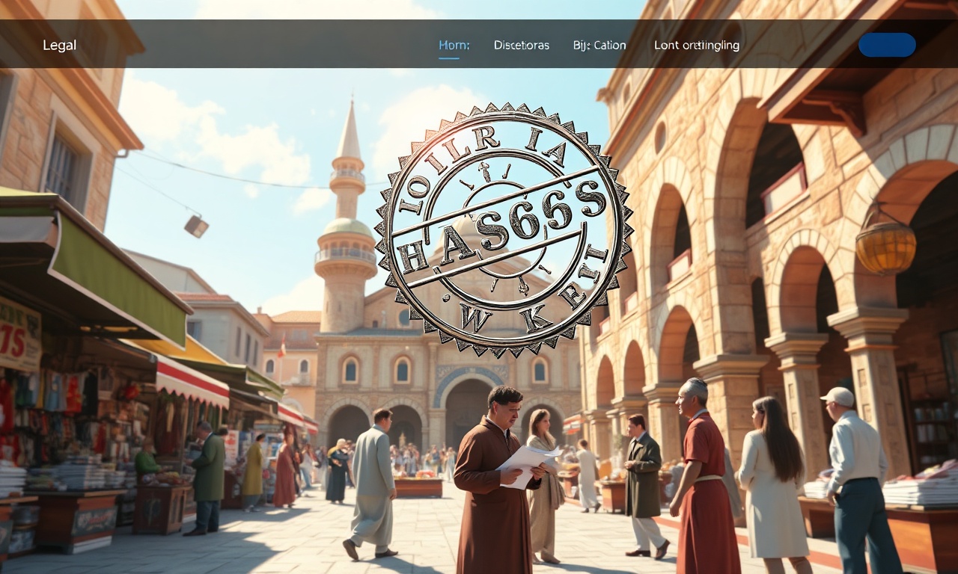This screenshot has height=574, width=958.
Task: Select the Bij: Cation menu item
Action: point(599,45)
